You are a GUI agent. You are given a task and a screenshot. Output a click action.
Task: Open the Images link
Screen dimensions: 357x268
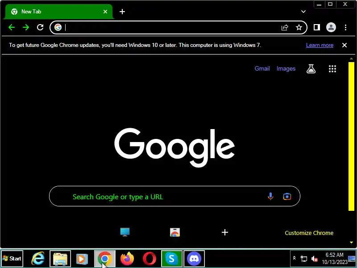[286, 69]
